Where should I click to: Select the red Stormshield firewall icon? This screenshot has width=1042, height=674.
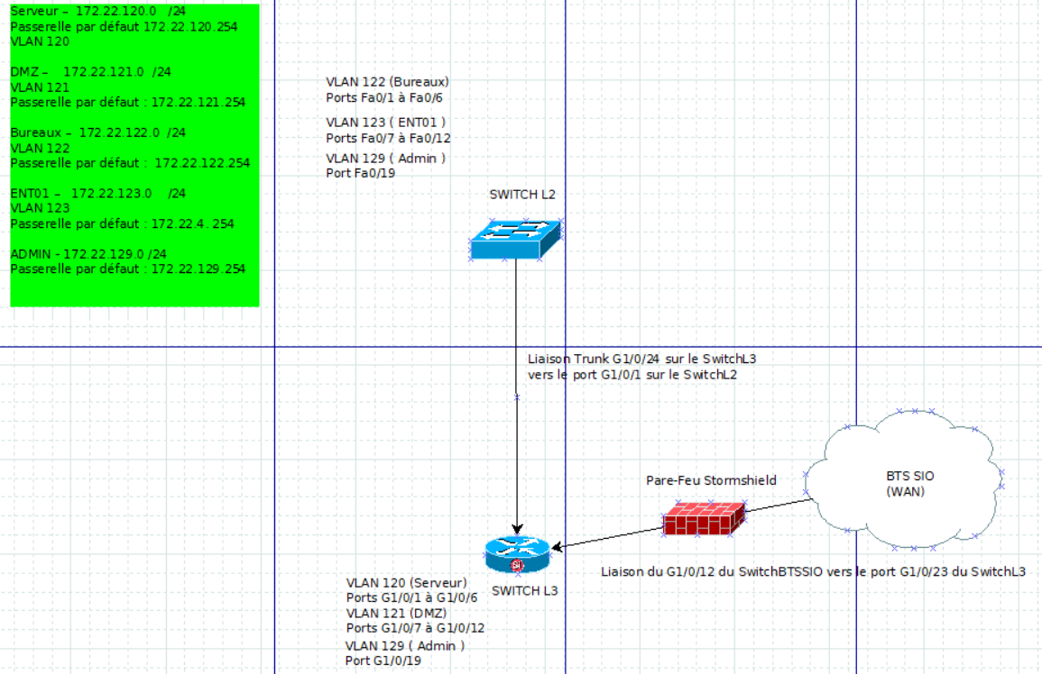coord(704,518)
